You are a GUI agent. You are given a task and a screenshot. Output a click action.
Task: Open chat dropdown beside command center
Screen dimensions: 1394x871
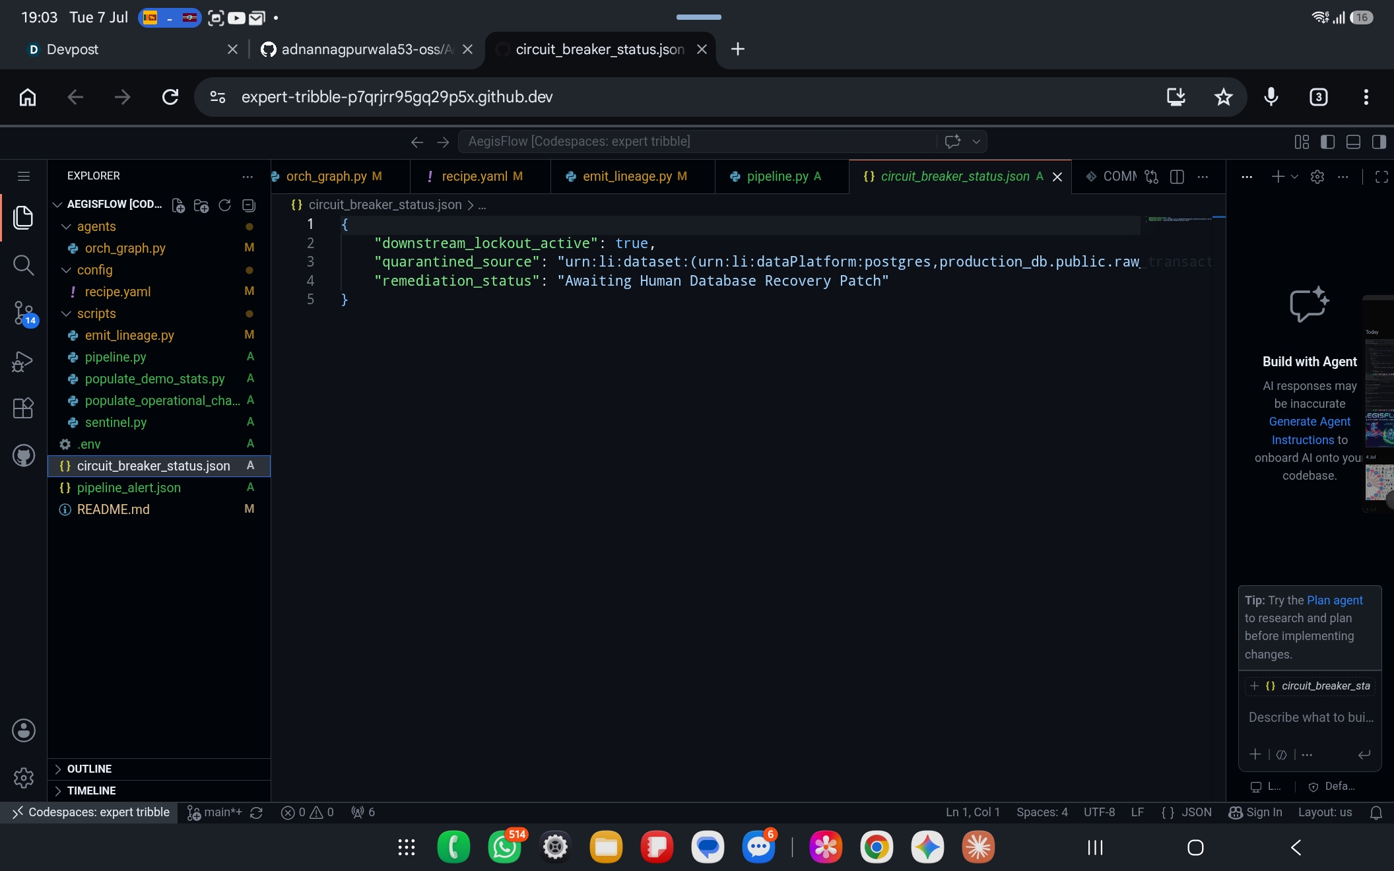click(976, 142)
